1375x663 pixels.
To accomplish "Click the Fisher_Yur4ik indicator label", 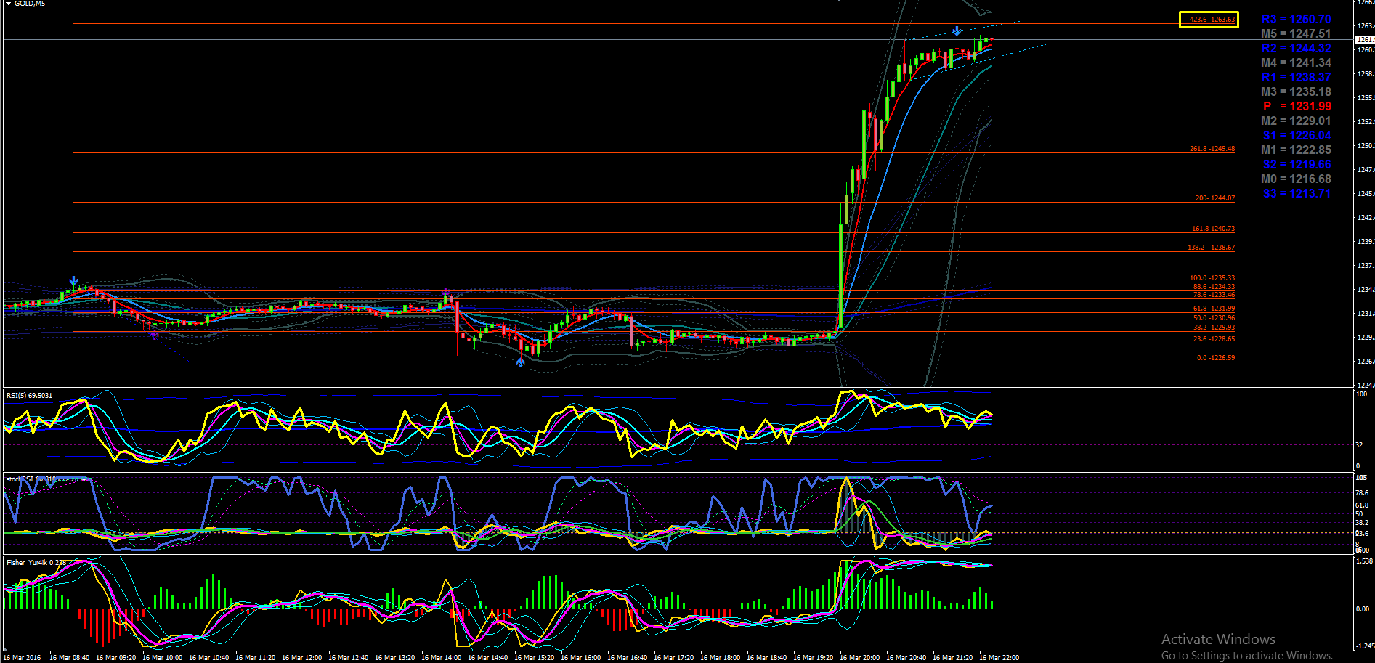I will click(x=36, y=563).
